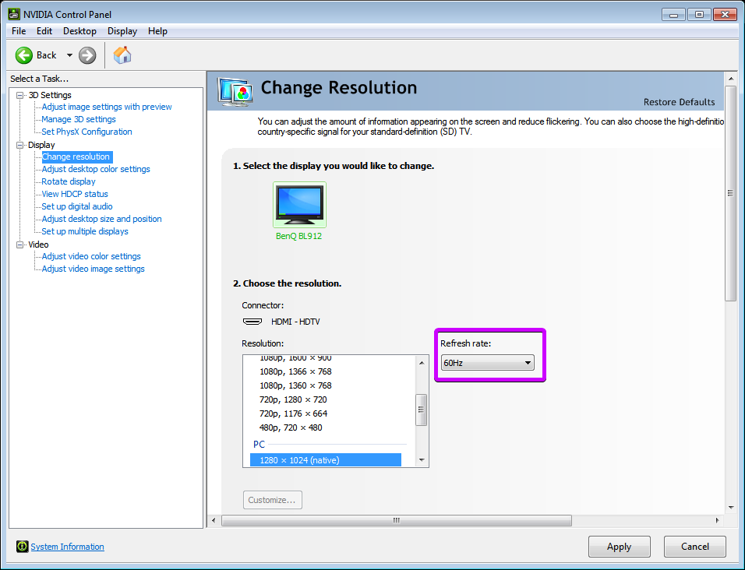Click the grey Forward arrow icon
The image size is (745, 570).
point(87,55)
